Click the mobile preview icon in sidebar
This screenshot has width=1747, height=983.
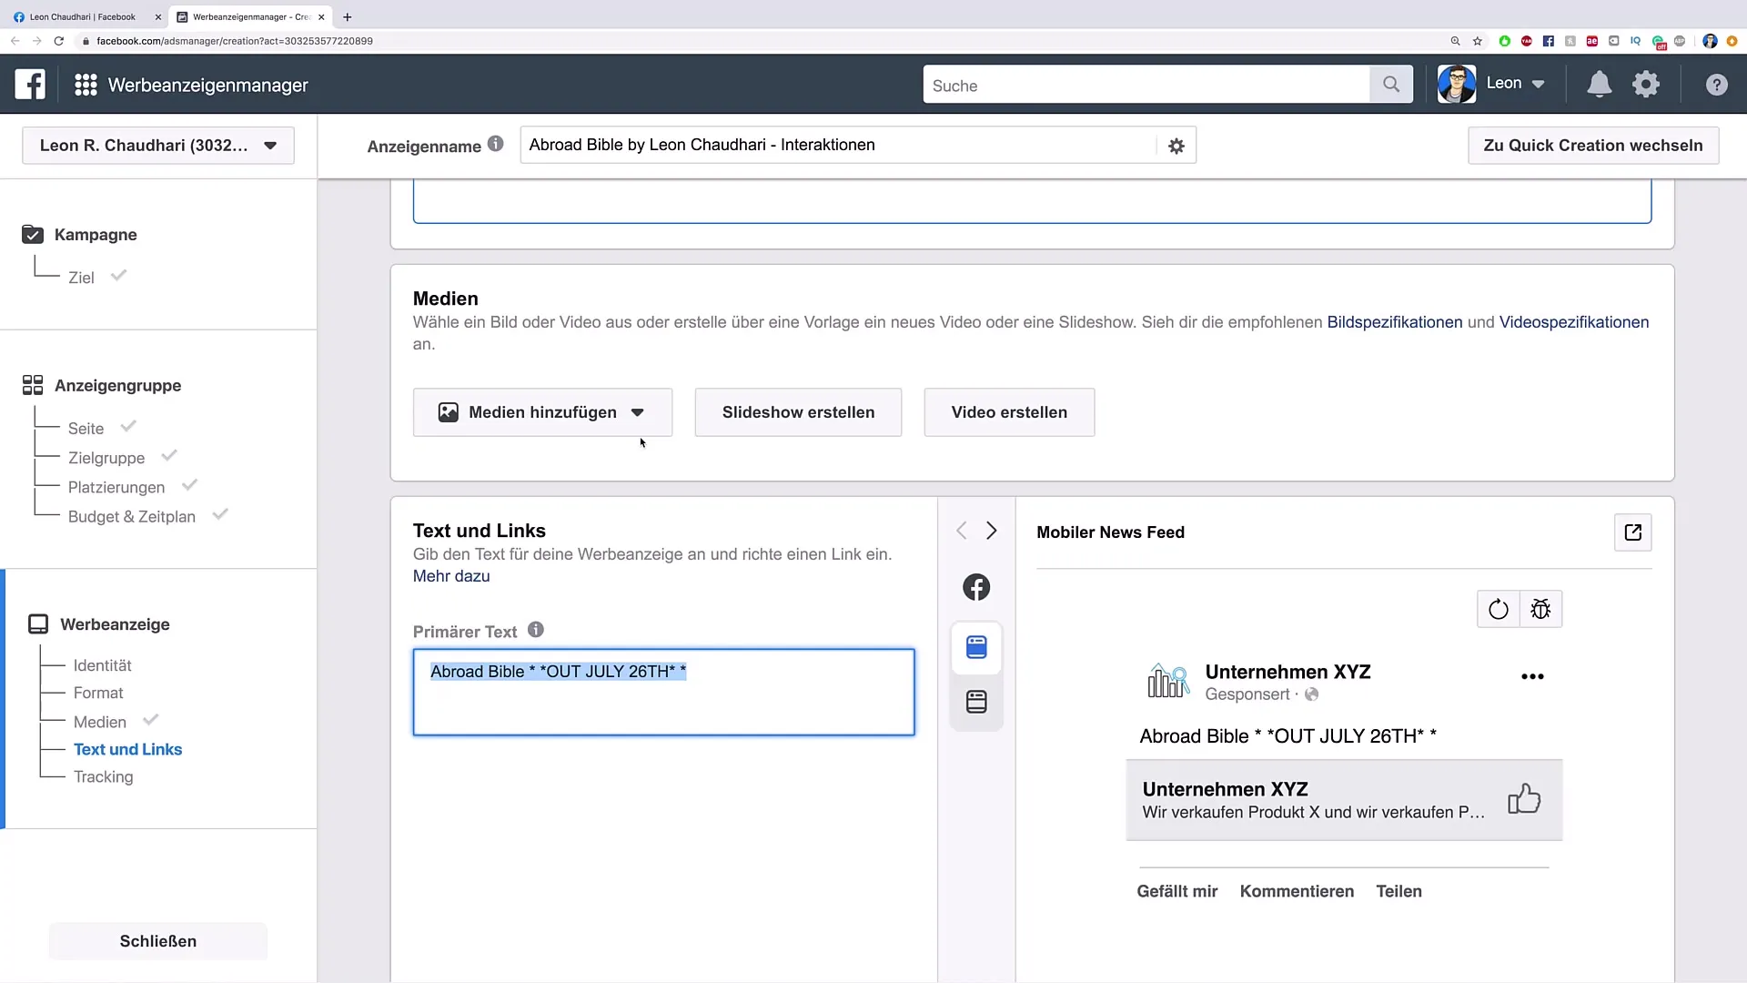[976, 647]
